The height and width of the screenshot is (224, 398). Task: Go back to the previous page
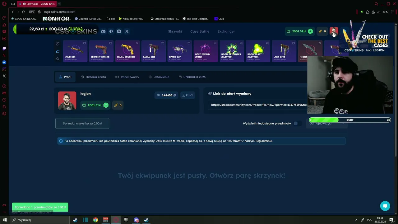(x=12, y=12)
